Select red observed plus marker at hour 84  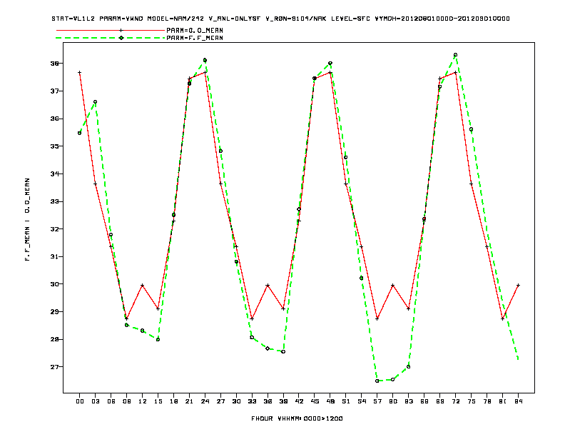click(x=518, y=285)
